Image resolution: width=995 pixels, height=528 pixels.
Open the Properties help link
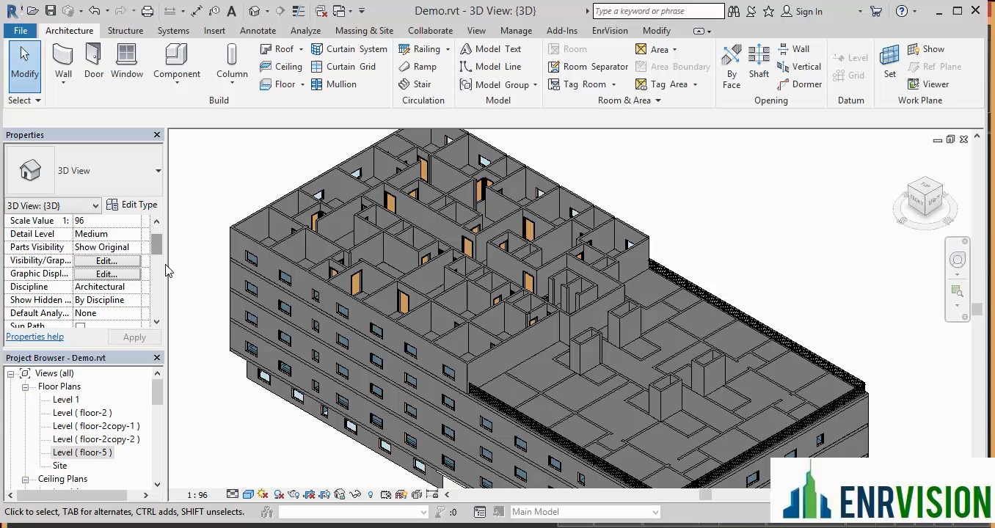point(35,337)
